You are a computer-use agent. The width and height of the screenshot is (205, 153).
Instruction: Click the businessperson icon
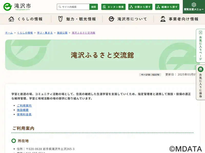pos(163,19)
